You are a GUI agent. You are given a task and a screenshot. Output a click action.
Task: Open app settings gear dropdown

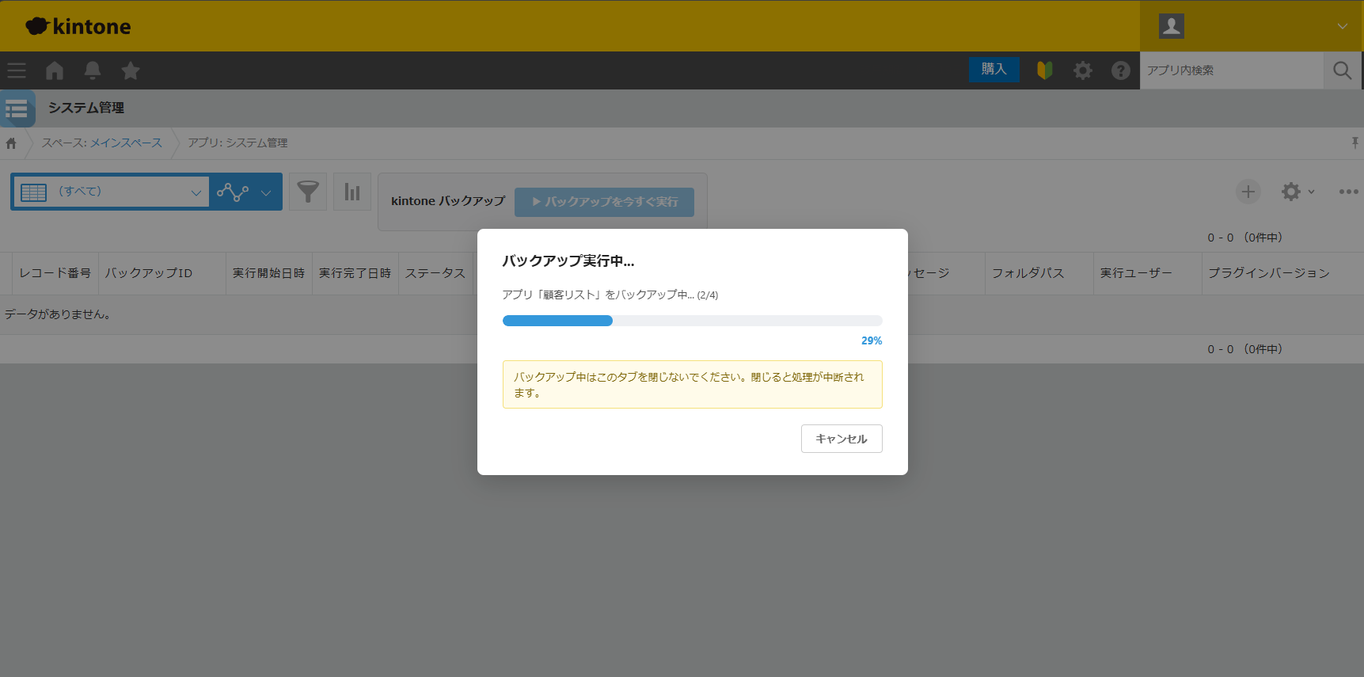click(1298, 192)
